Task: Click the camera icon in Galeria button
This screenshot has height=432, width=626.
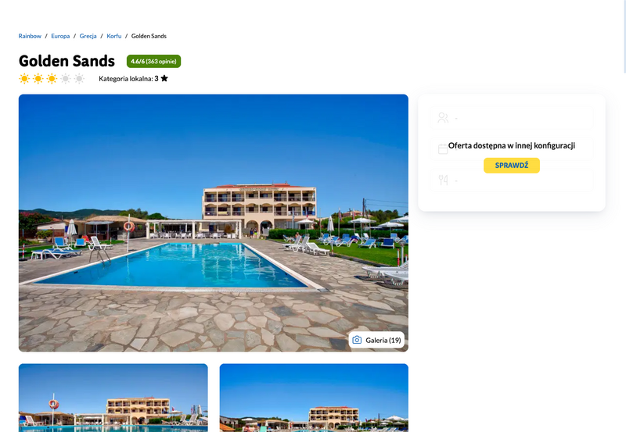Action: [x=357, y=340]
